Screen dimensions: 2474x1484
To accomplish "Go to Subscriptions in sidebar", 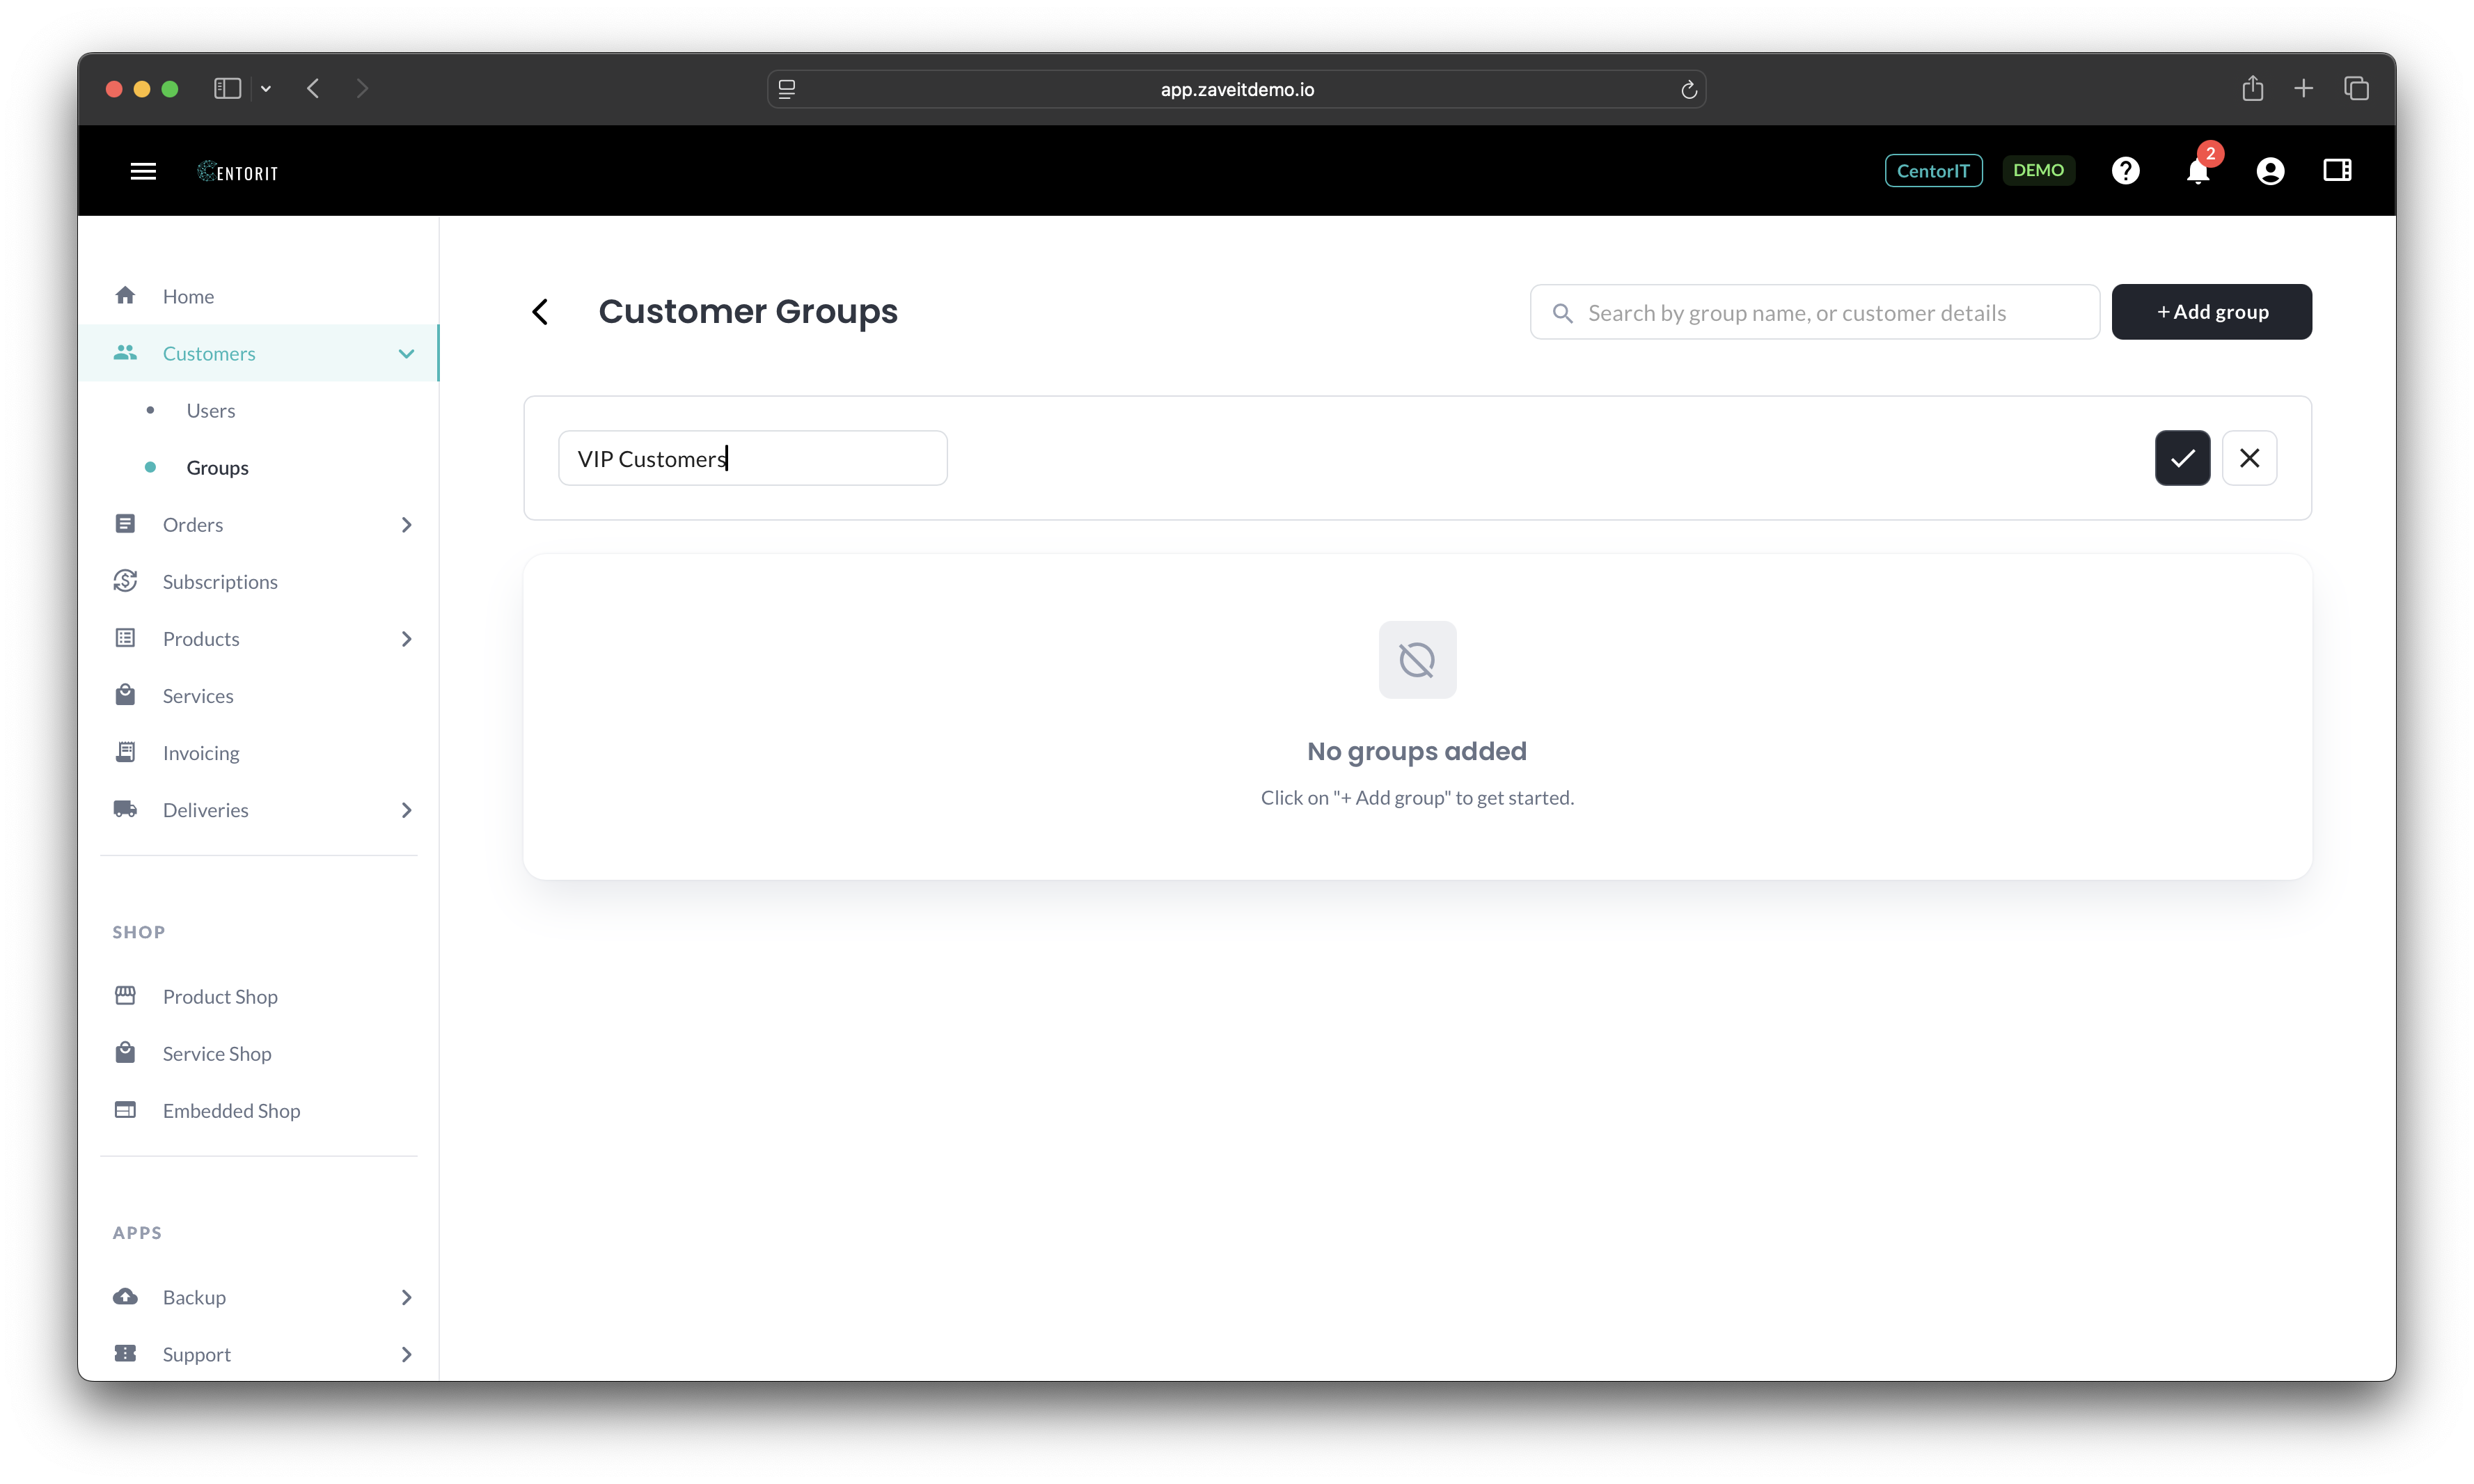I will point(220,582).
